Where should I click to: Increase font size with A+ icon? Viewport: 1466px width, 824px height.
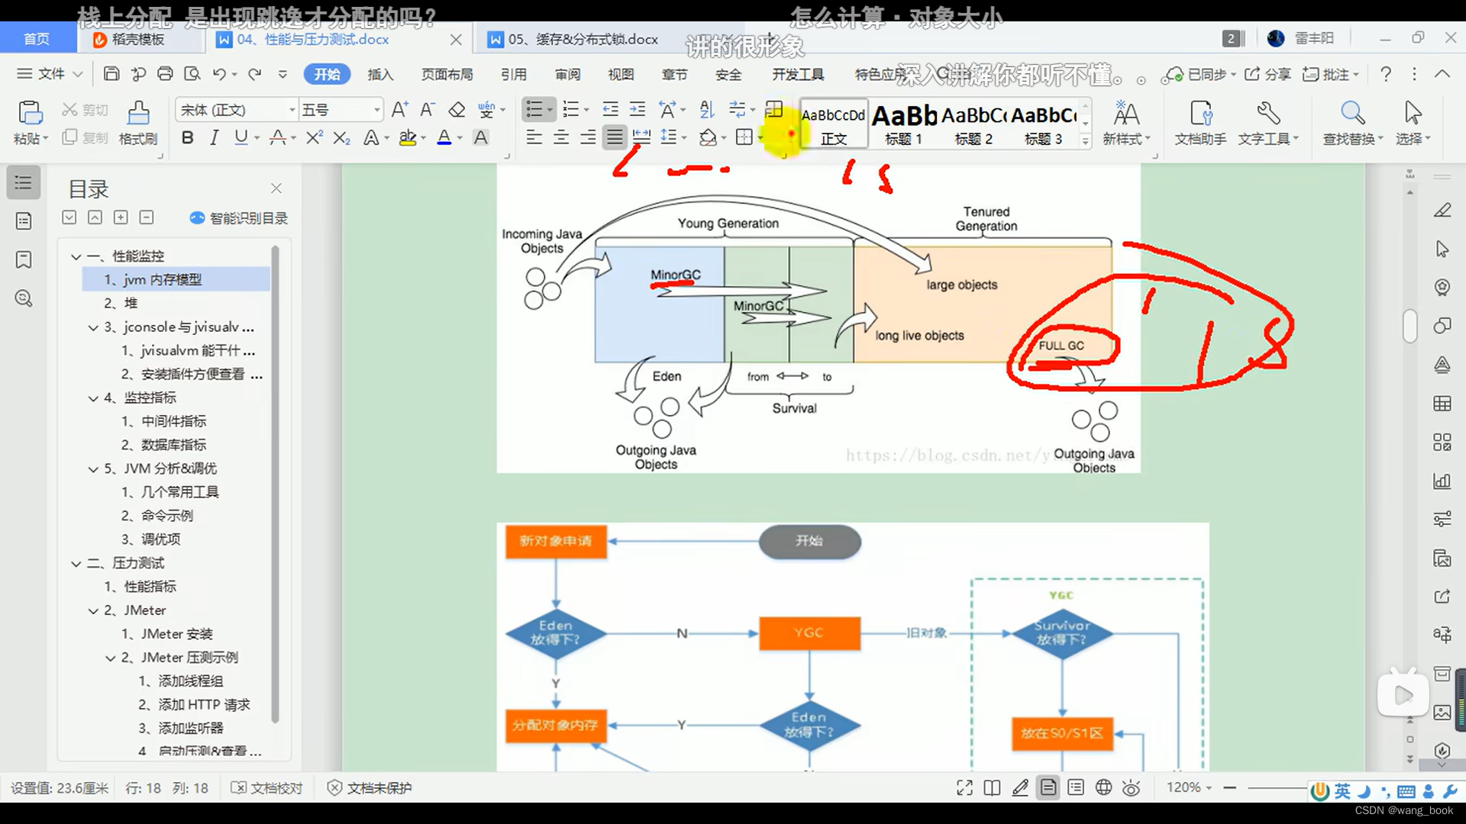pos(399,110)
